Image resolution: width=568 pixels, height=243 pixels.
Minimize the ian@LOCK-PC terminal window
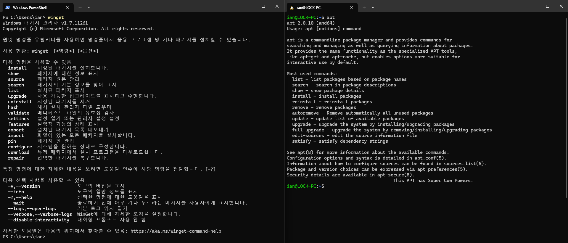(534, 6)
